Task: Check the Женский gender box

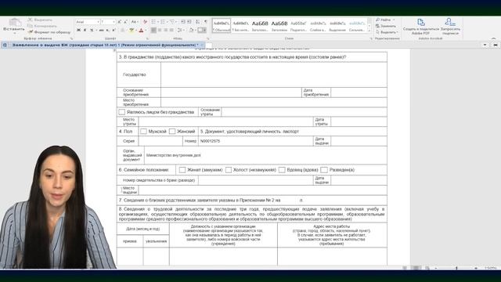Action: point(172,132)
